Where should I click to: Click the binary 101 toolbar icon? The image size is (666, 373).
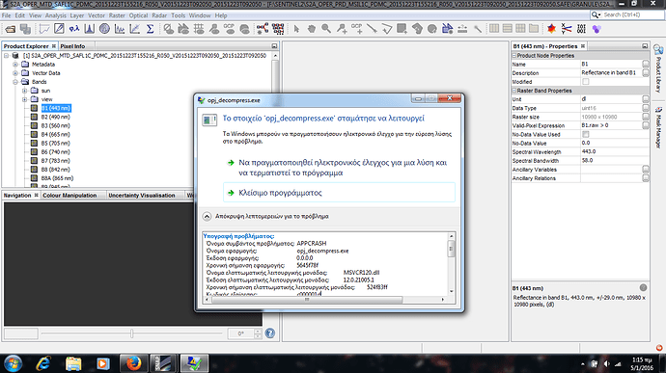[581, 29]
